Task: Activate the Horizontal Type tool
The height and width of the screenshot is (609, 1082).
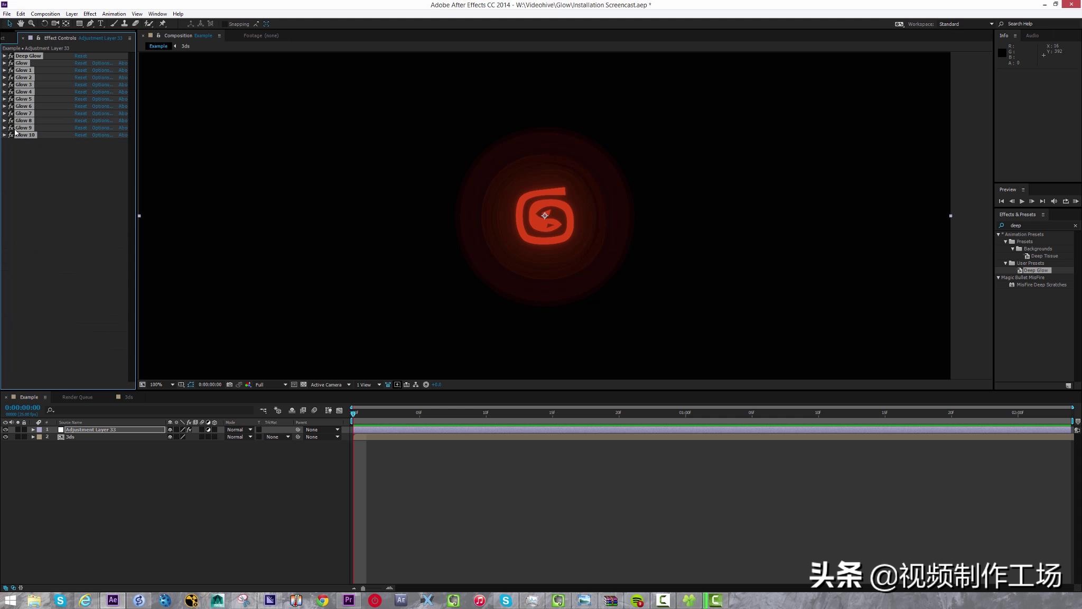Action: coord(101,23)
